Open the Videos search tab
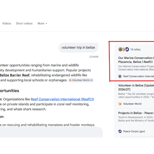Screen dimensions: 154x154 (x=7, y=23)
